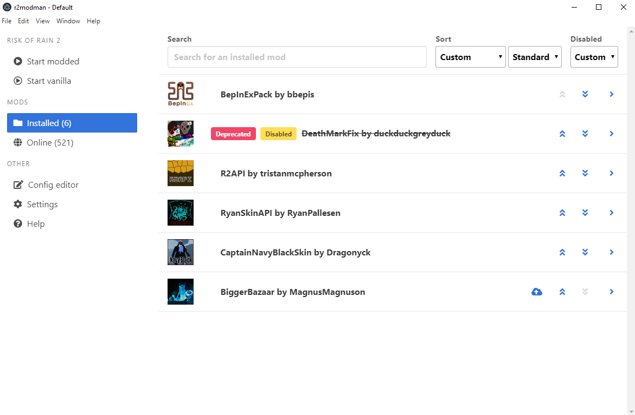The width and height of the screenshot is (635, 415).
Task: Click the BiggerBazaar mod thumbnail
Action: (x=181, y=291)
